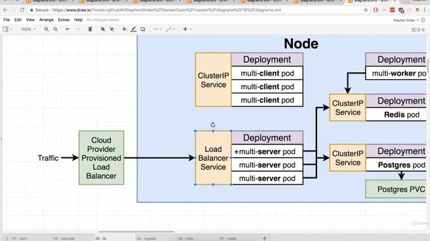
Task: Select the Node title text
Action: pos(301,44)
